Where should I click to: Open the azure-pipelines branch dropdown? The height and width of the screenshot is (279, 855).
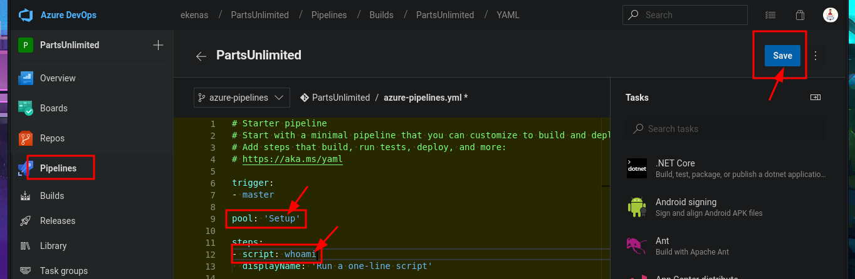pos(241,98)
